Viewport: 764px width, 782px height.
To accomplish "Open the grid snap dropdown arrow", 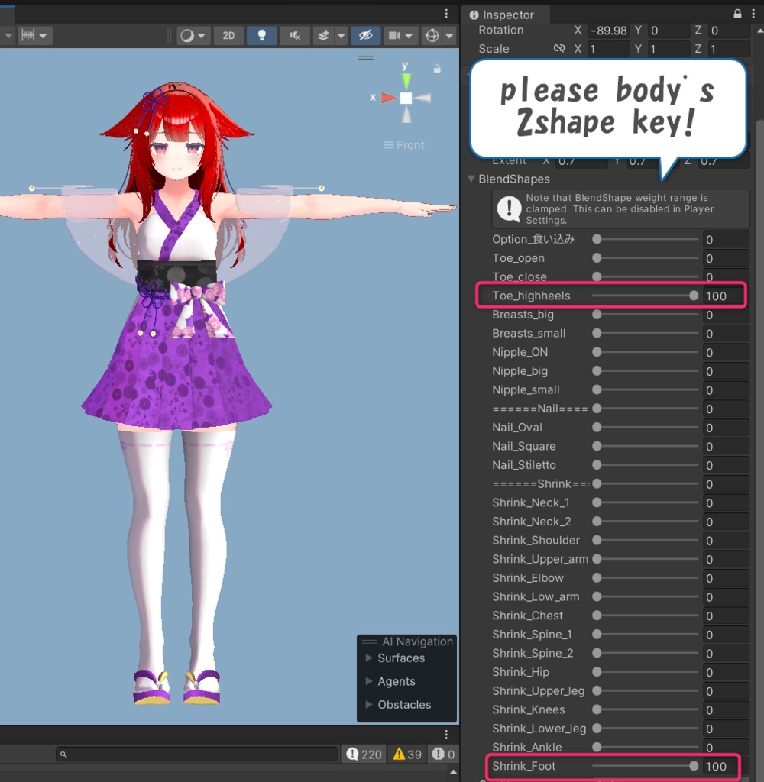I will pos(44,35).
